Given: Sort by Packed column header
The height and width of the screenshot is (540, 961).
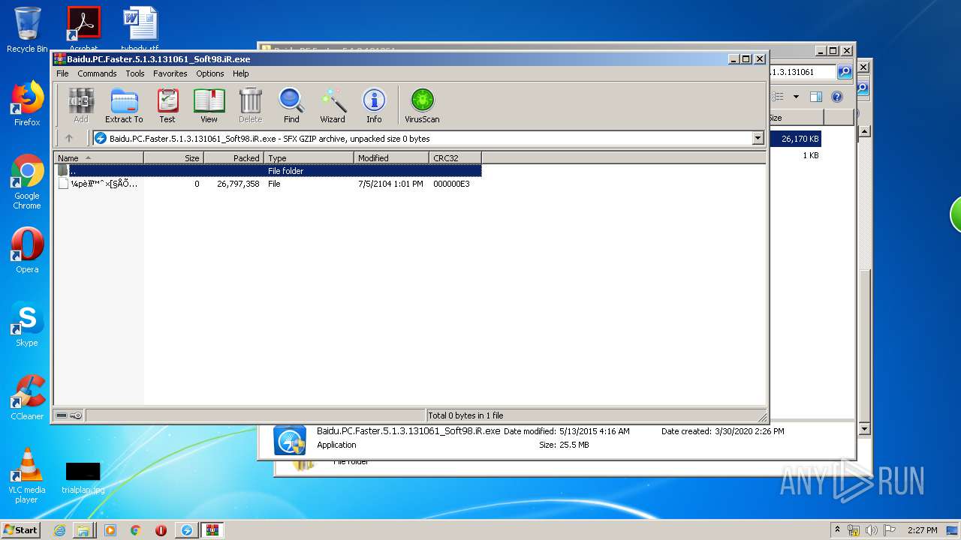Looking at the screenshot, I should click(x=233, y=157).
